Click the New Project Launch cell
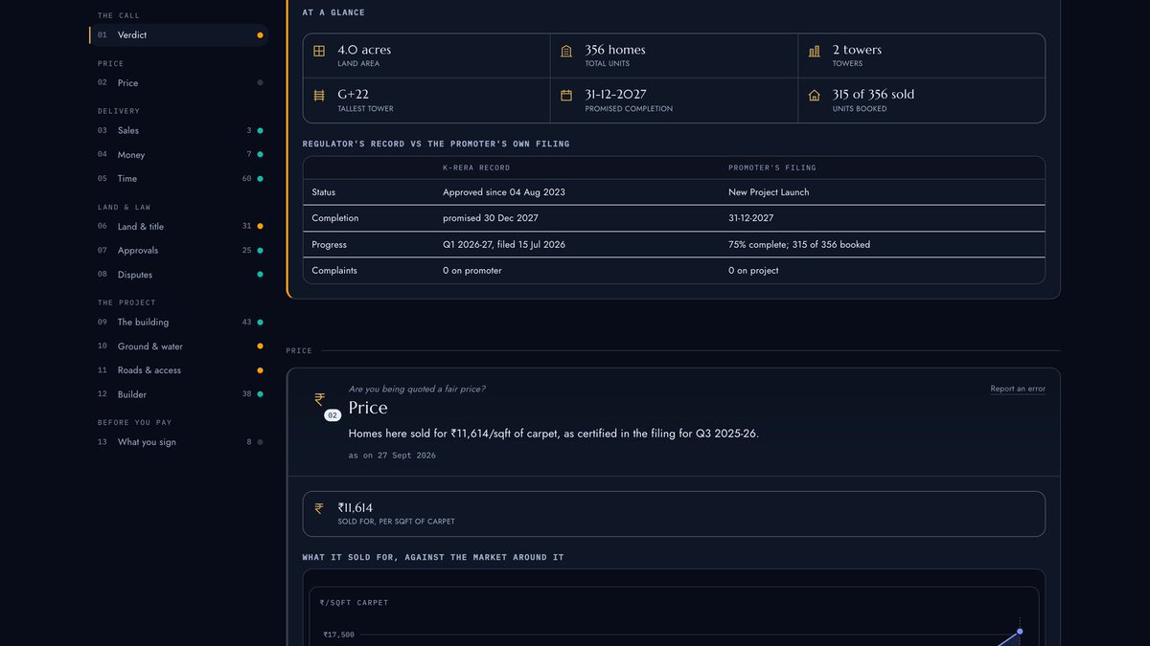This screenshot has width=1150, height=646. [769, 192]
